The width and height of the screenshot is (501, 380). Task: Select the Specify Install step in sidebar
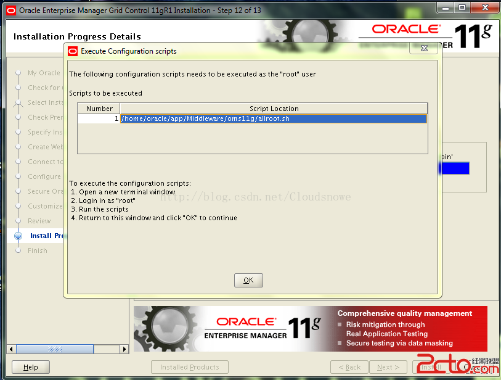46,132
